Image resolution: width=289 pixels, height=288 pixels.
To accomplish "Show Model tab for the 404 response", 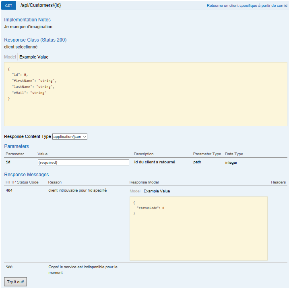I will click(135, 191).
